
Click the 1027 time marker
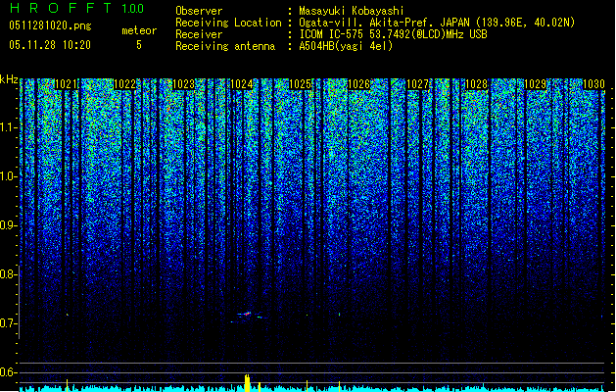point(417,84)
